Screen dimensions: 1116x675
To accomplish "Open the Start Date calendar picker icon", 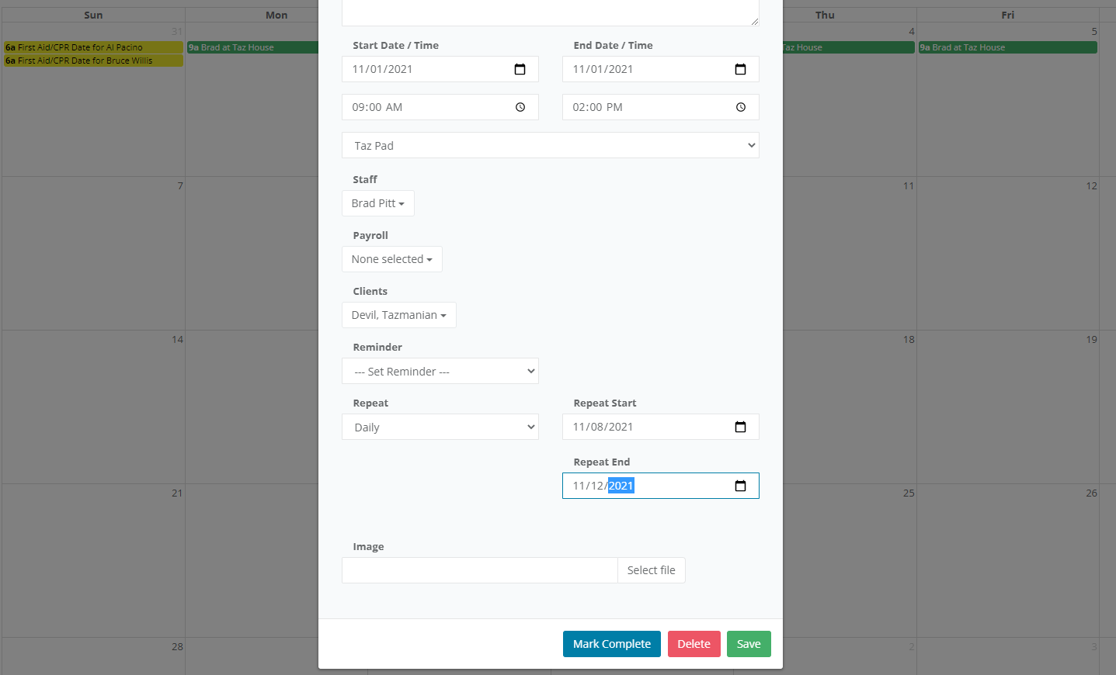I will (520, 69).
